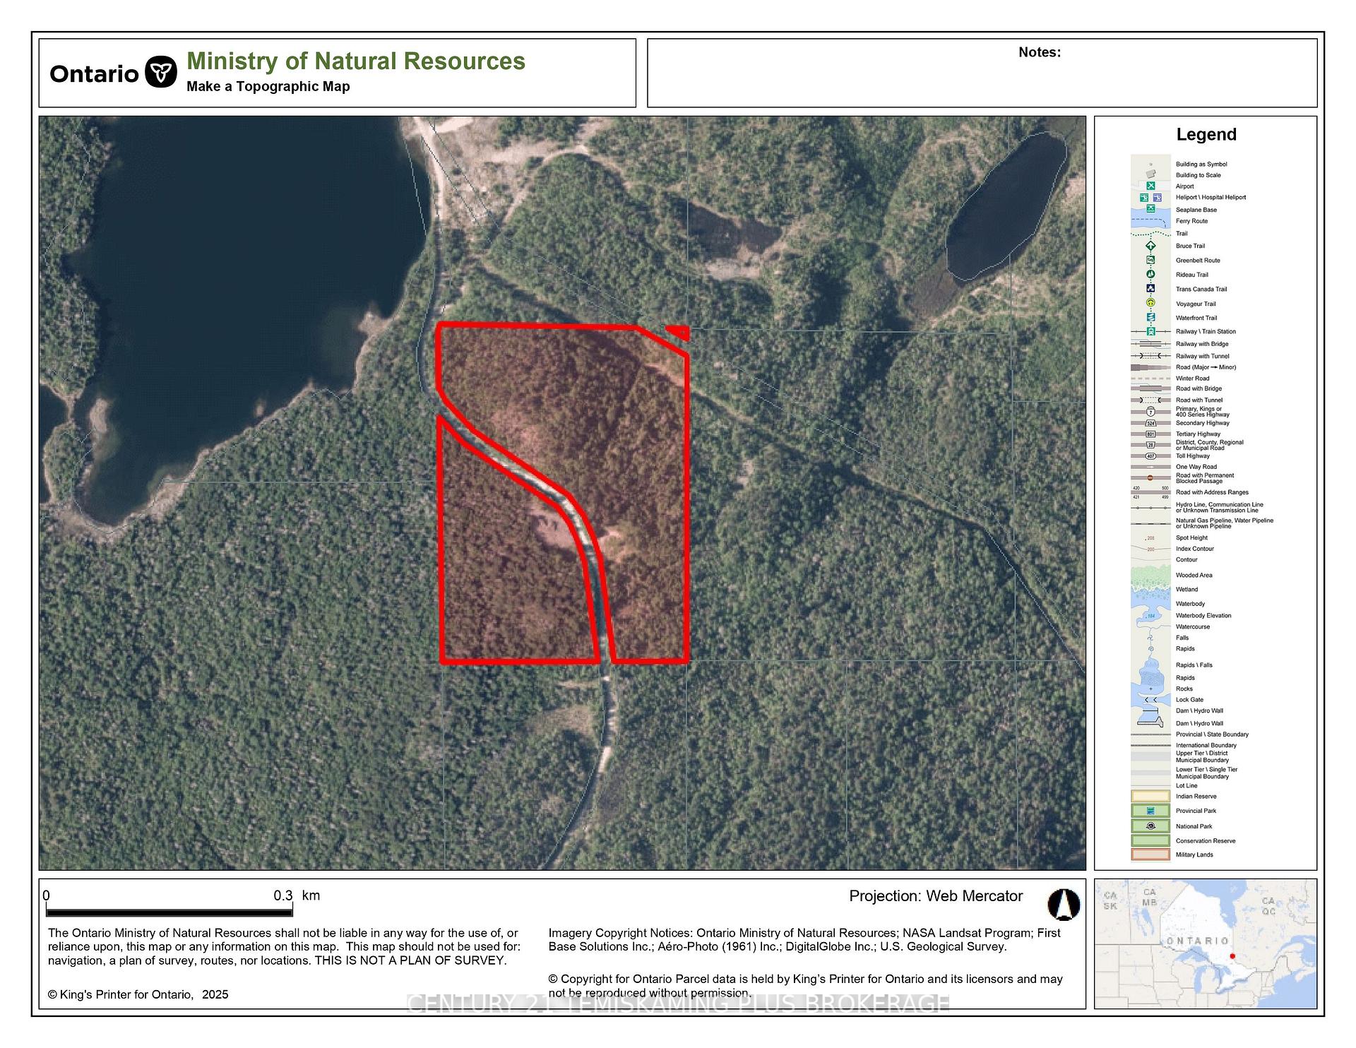Screen dimensions: 1356x1048
Task: Click the 524 Secondary Highway shield
Action: click(x=1150, y=423)
